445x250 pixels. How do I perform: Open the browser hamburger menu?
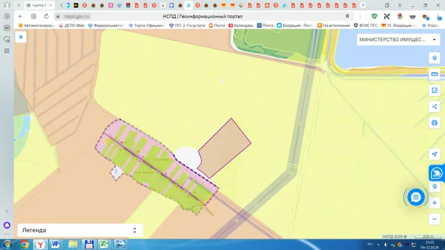click(400, 6)
